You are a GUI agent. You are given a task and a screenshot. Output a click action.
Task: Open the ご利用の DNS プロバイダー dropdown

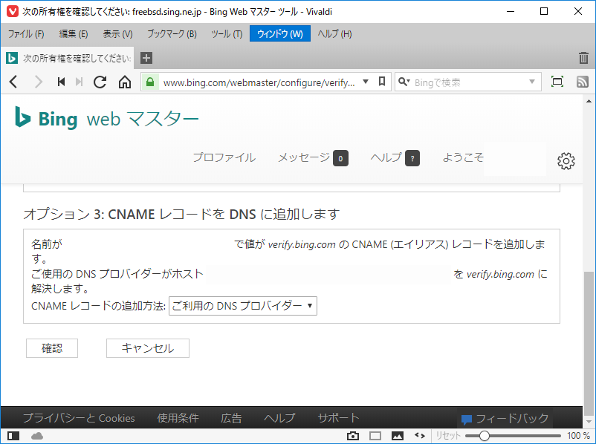tap(243, 306)
